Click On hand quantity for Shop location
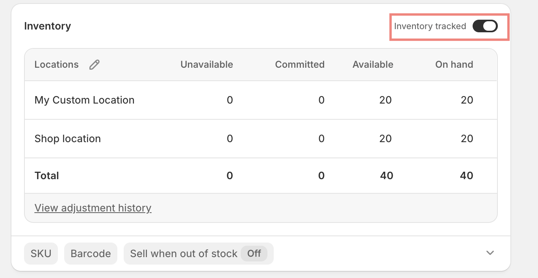 click(467, 139)
